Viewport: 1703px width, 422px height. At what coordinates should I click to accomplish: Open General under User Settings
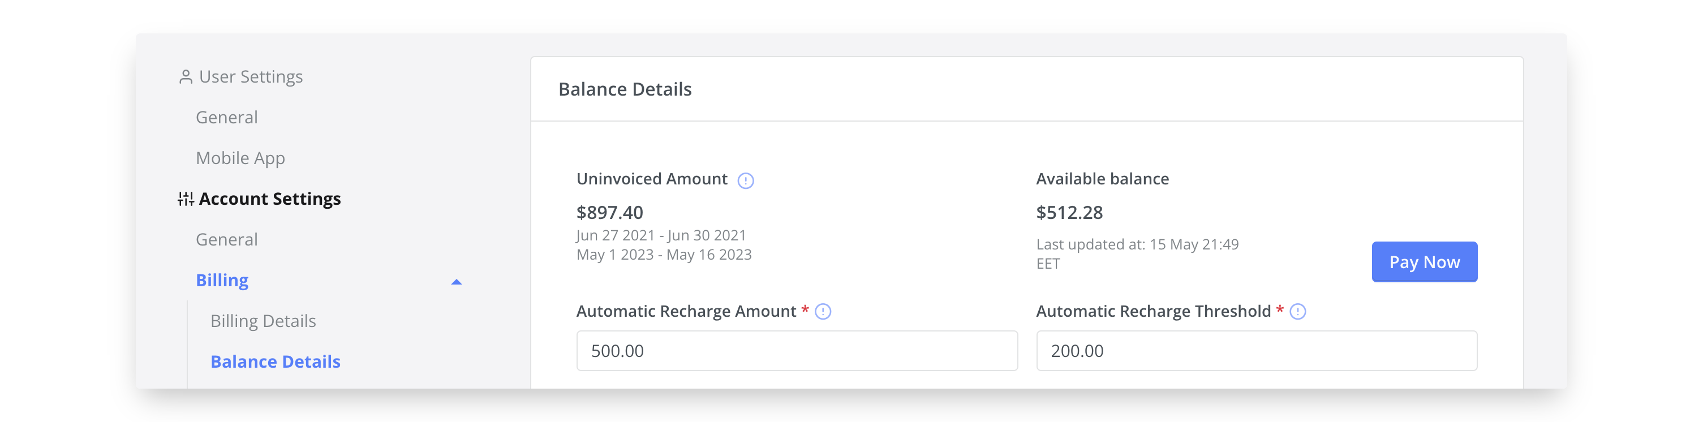227,118
